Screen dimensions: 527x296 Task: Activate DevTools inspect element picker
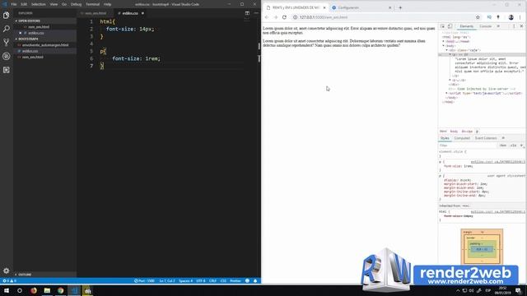click(x=443, y=26)
